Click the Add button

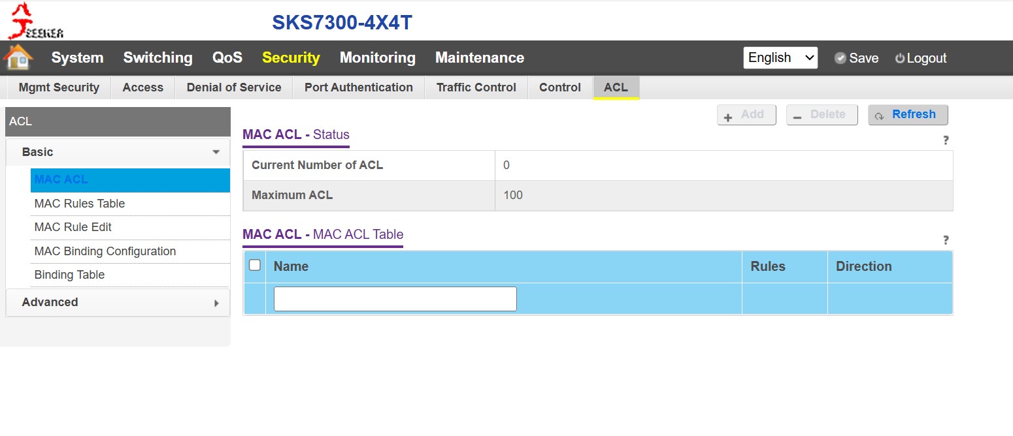(746, 115)
